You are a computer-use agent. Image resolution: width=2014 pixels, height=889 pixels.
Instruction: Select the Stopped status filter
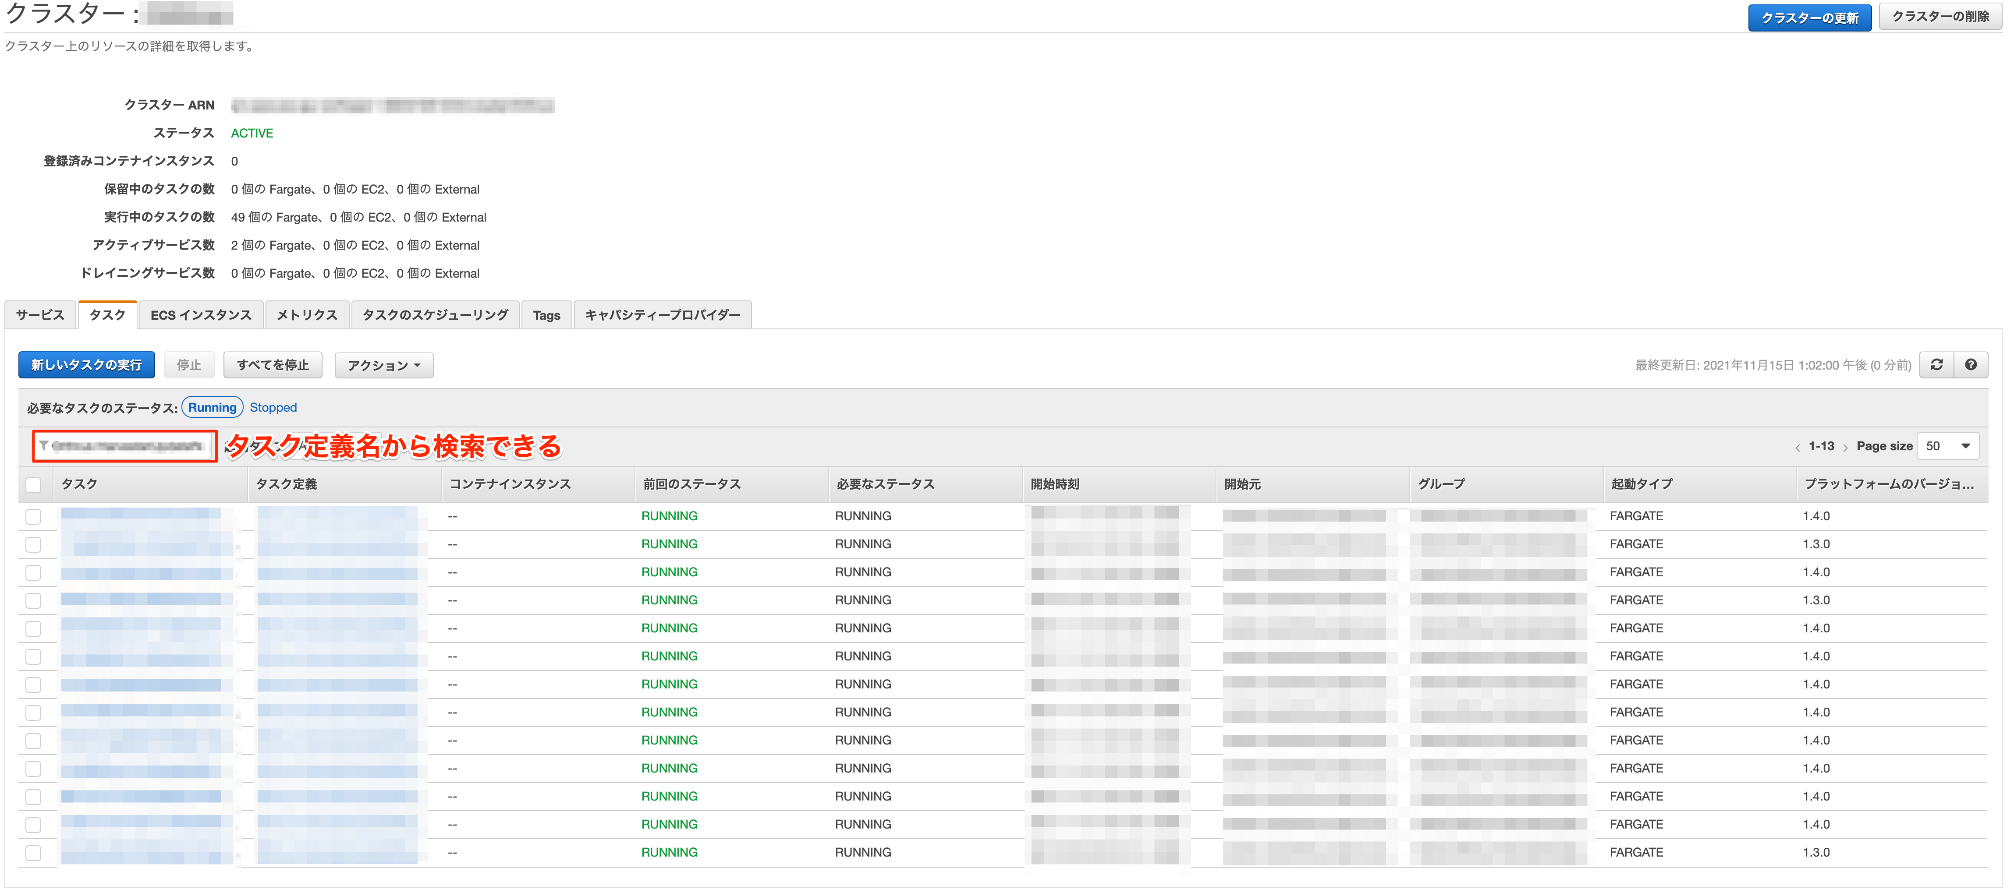coord(273,408)
